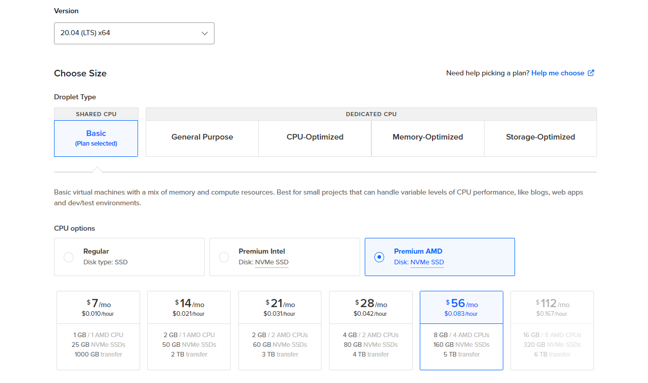Click the SHARED CPU header
Image resolution: width=648 pixels, height=383 pixels.
tap(96, 114)
